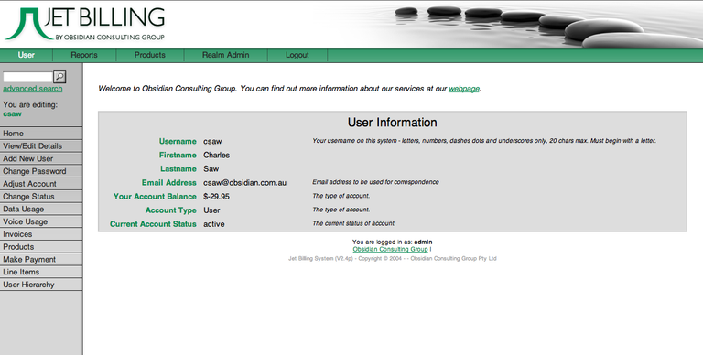Image resolution: width=703 pixels, height=355 pixels.
Task: Switch to the Products tab in top navigation
Action: pos(150,55)
